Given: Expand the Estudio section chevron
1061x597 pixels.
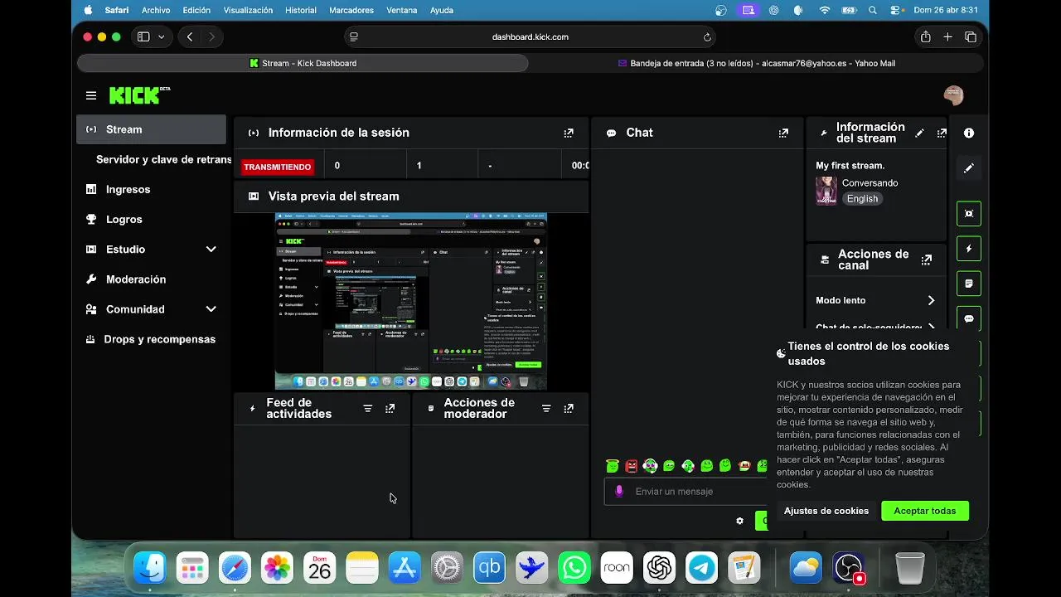Looking at the screenshot, I should [x=211, y=250].
